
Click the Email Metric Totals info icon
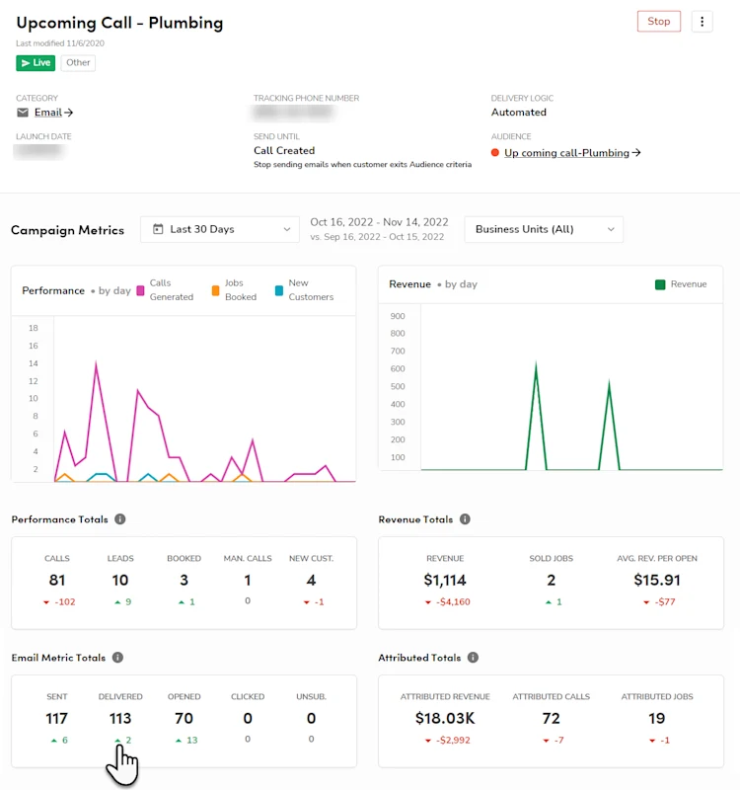(x=117, y=658)
